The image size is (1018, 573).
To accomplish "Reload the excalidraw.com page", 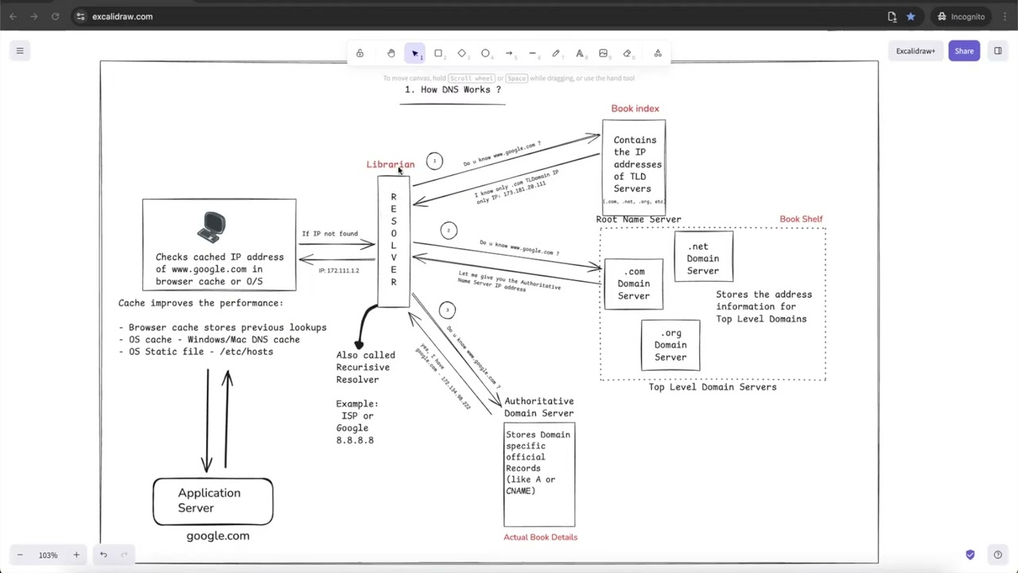I will pyautogui.click(x=55, y=16).
